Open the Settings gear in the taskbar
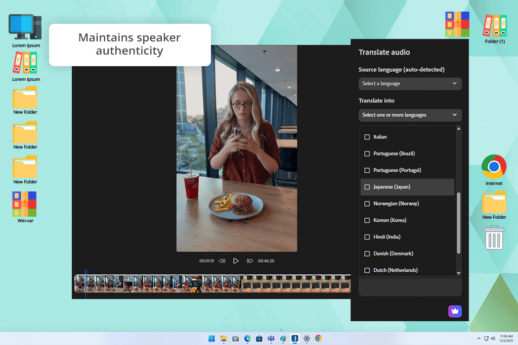 click(307, 338)
